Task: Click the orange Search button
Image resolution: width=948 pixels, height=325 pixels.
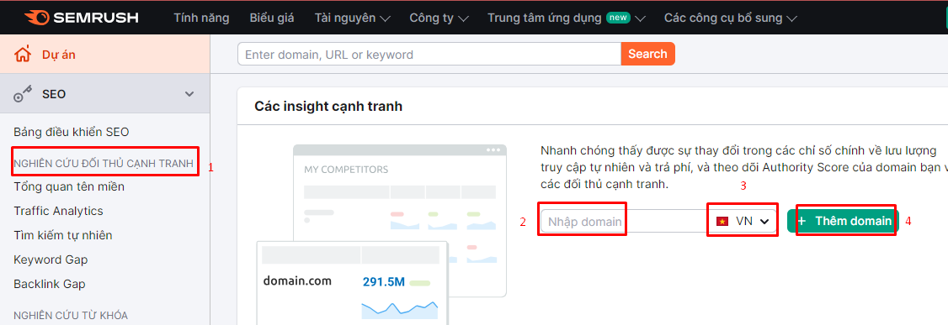Action: [x=647, y=54]
